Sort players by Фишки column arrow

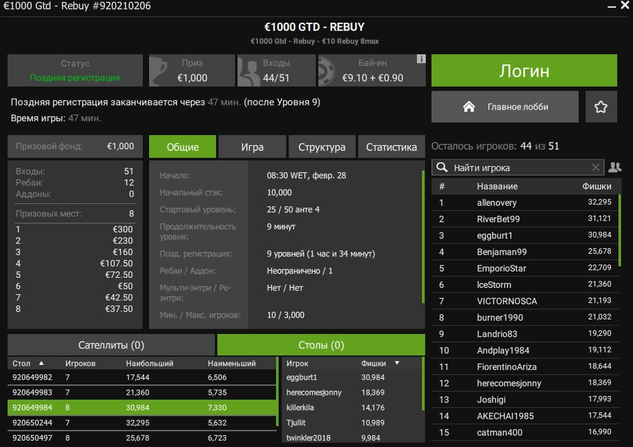(397, 363)
